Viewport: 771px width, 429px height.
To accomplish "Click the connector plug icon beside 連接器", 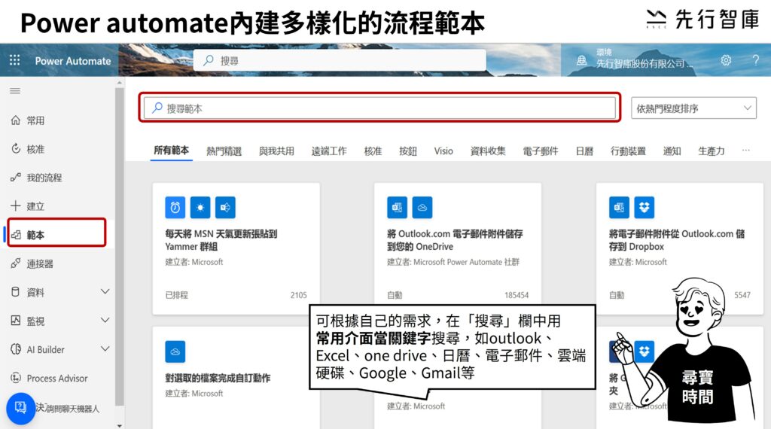I will (x=16, y=263).
